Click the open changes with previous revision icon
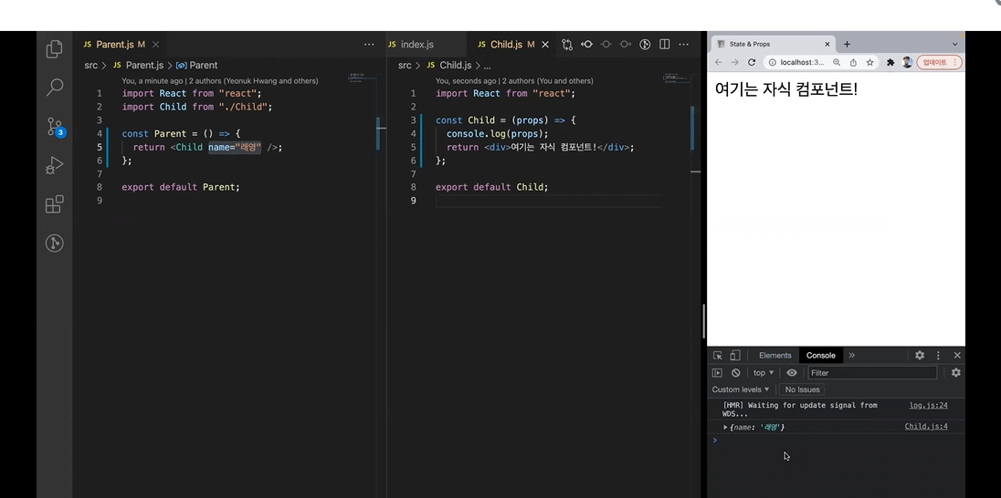Screen dimensions: 1001x498 [x=586, y=44]
